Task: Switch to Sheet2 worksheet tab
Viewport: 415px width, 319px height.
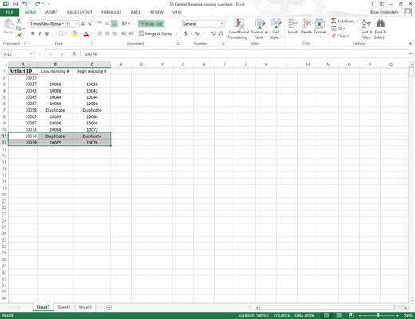Action: 64,307
